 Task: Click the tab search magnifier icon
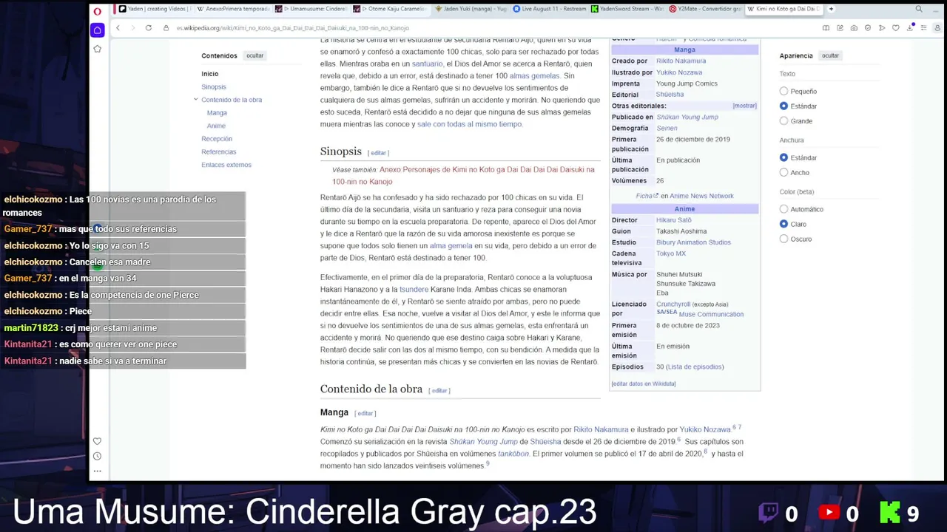[919, 9]
